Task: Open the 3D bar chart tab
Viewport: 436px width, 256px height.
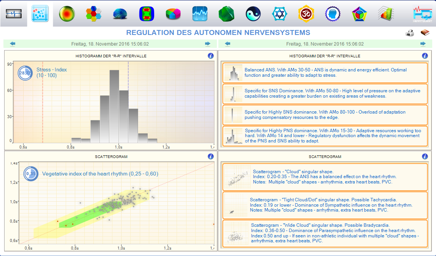Action: click(385, 14)
